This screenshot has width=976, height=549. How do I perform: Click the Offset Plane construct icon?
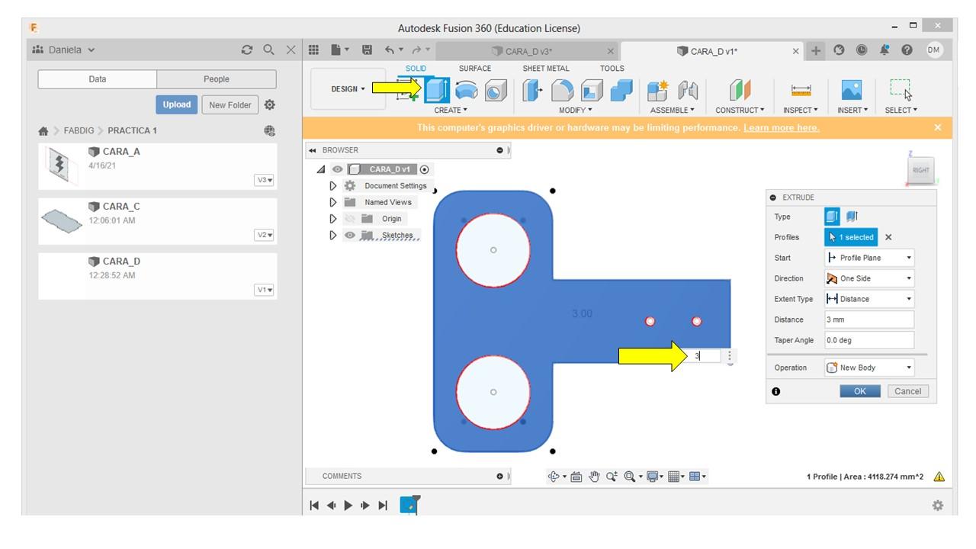pos(740,91)
